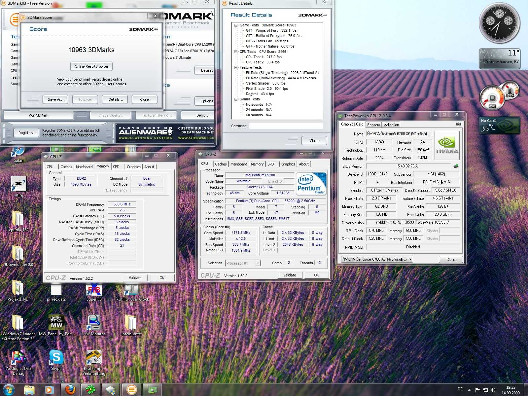
Task: Collapse the Sound Tests tree node
Action: [x=236, y=99]
